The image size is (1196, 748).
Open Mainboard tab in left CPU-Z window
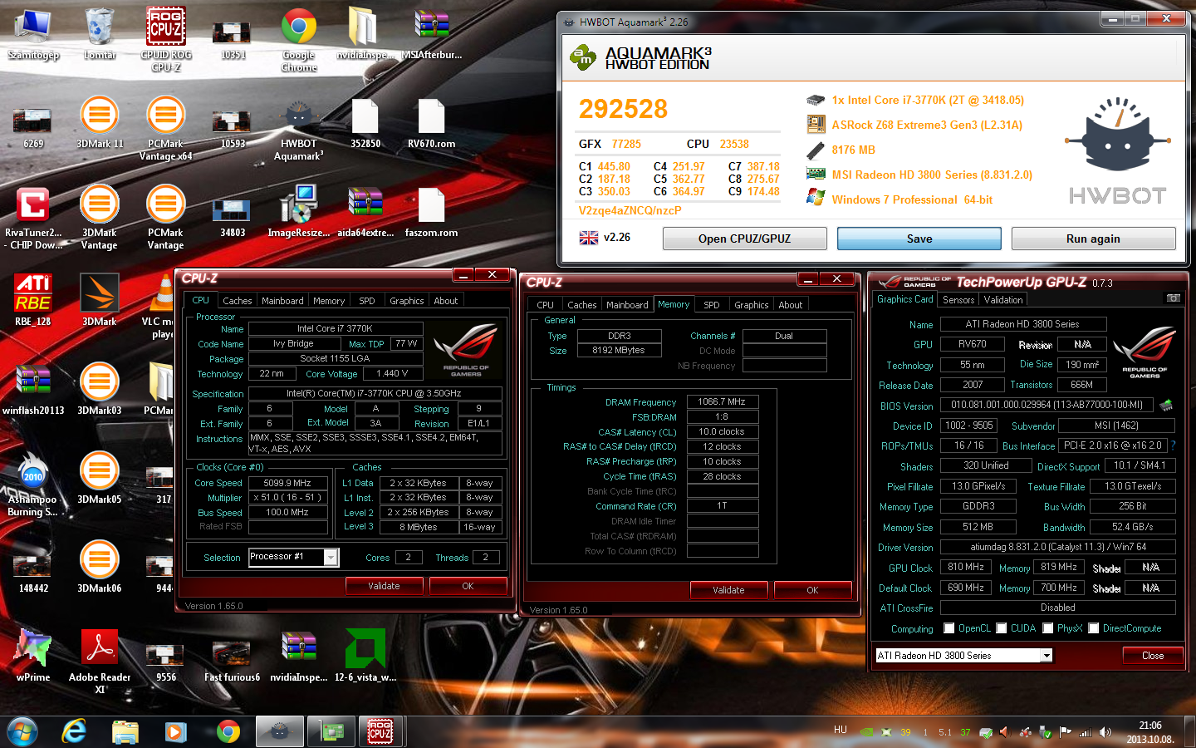(282, 301)
